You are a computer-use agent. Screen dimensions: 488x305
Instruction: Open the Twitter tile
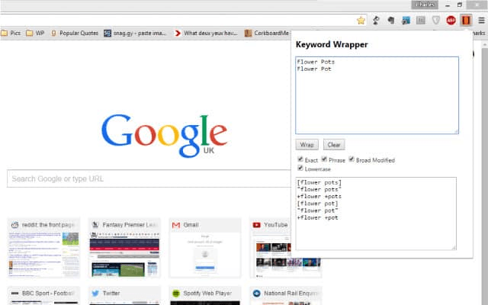click(x=124, y=296)
